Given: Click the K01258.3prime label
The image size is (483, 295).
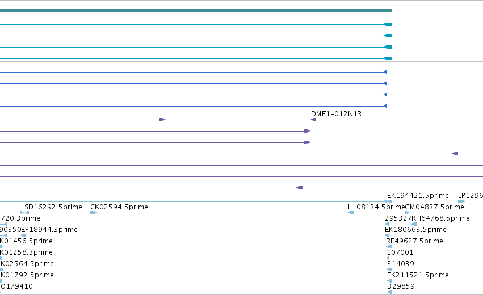Looking at the screenshot, I should pyautogui.click(x=26, y=252).
